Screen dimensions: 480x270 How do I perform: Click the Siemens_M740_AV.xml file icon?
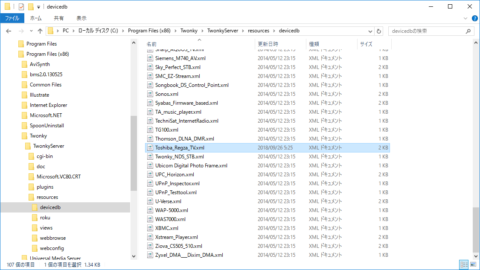pyautogui.click(x=150, y=58)
